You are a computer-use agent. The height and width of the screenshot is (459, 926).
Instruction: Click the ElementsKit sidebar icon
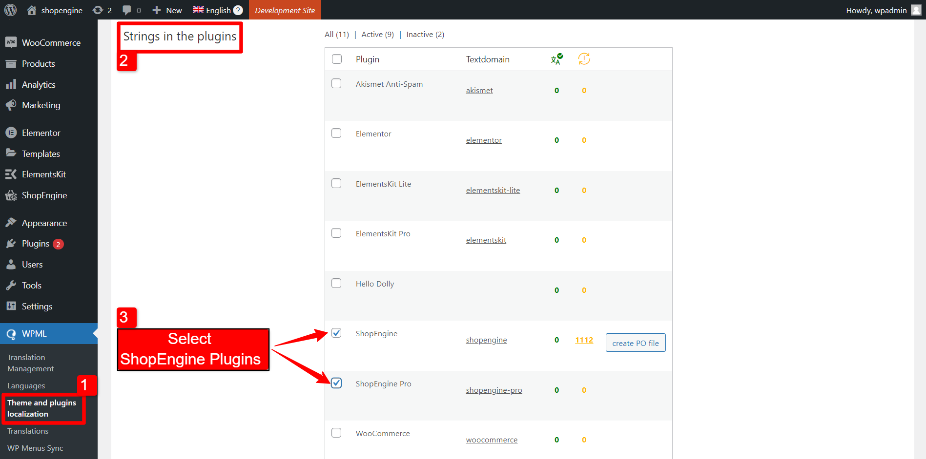[11, 174]
